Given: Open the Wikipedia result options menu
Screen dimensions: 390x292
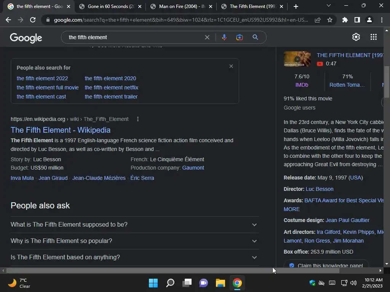Looking at the screenshot, I should (x=138, y=119).
